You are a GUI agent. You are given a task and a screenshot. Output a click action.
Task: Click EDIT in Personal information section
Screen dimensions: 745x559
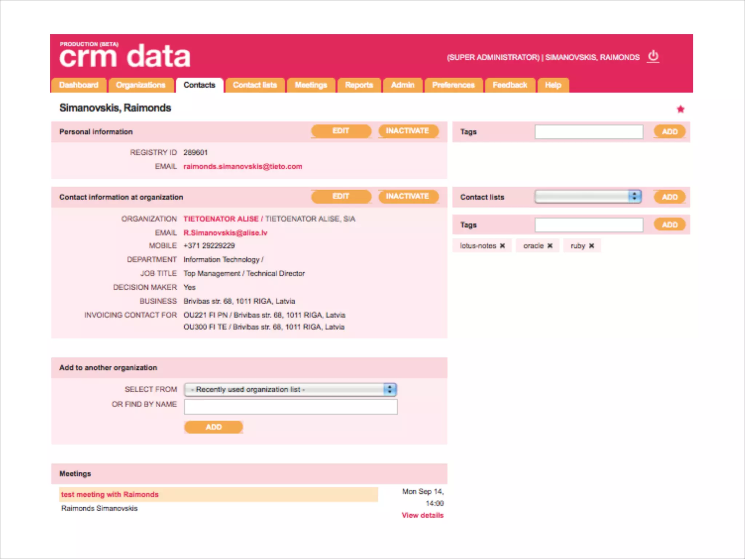click(341, 131)
